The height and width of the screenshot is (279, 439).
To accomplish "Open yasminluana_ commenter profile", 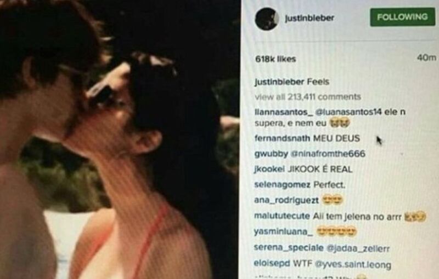I will tap(283, 232).
